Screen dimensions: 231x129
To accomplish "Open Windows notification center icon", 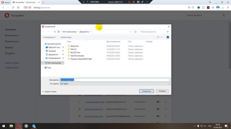I will (226, 126).
